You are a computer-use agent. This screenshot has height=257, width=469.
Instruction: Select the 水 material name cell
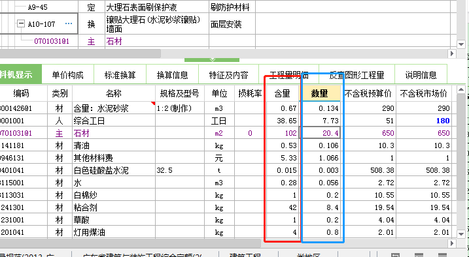[114, 183]
